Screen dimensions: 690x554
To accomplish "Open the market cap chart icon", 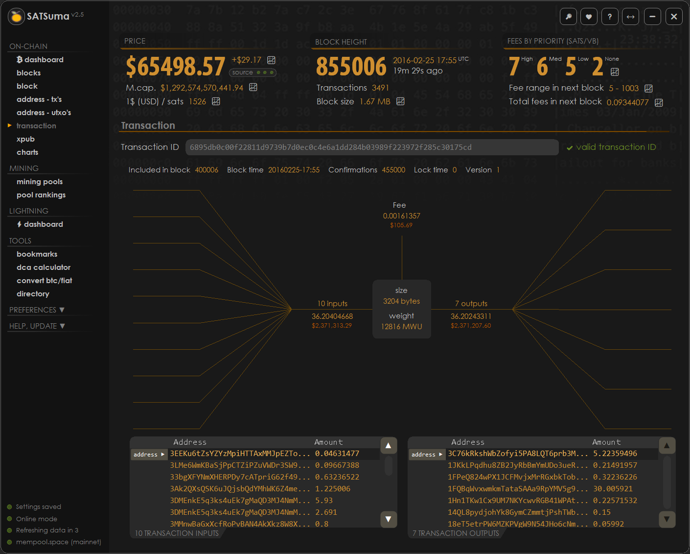I will 253,87.
